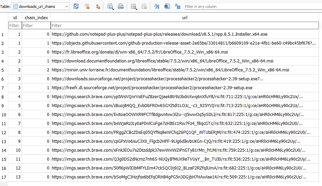
Task: Delete current record icon
Action: click(x=144, y=7)
